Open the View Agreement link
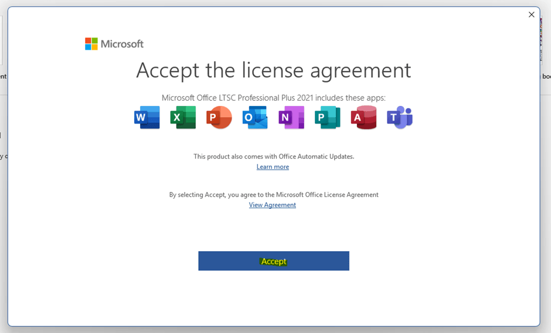 (273, 205)
